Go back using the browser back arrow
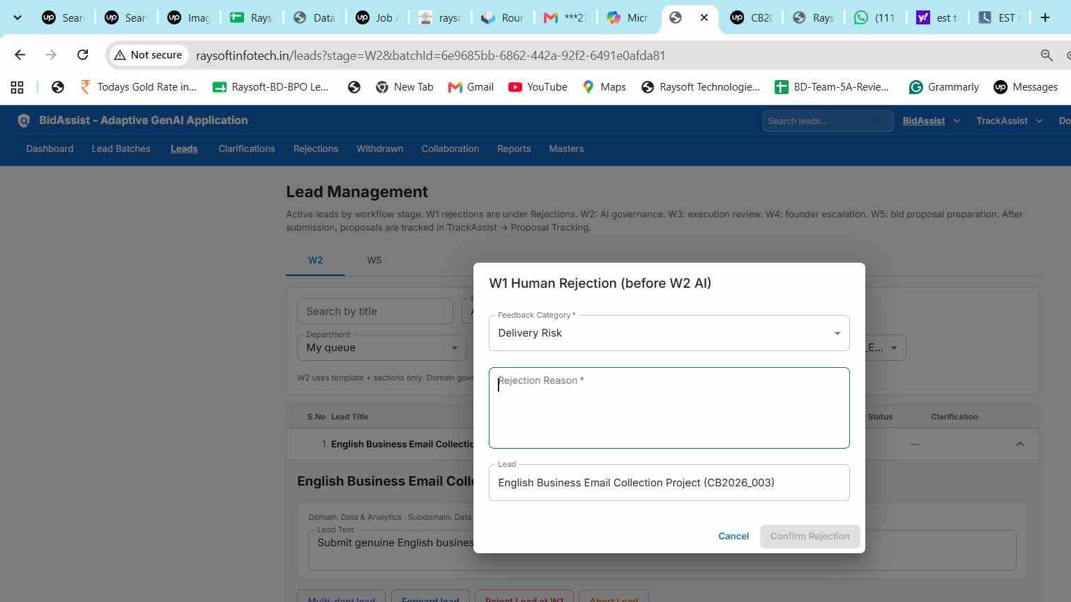The height and width of the screenshot is (602, 1071). [x=20, y=55]
